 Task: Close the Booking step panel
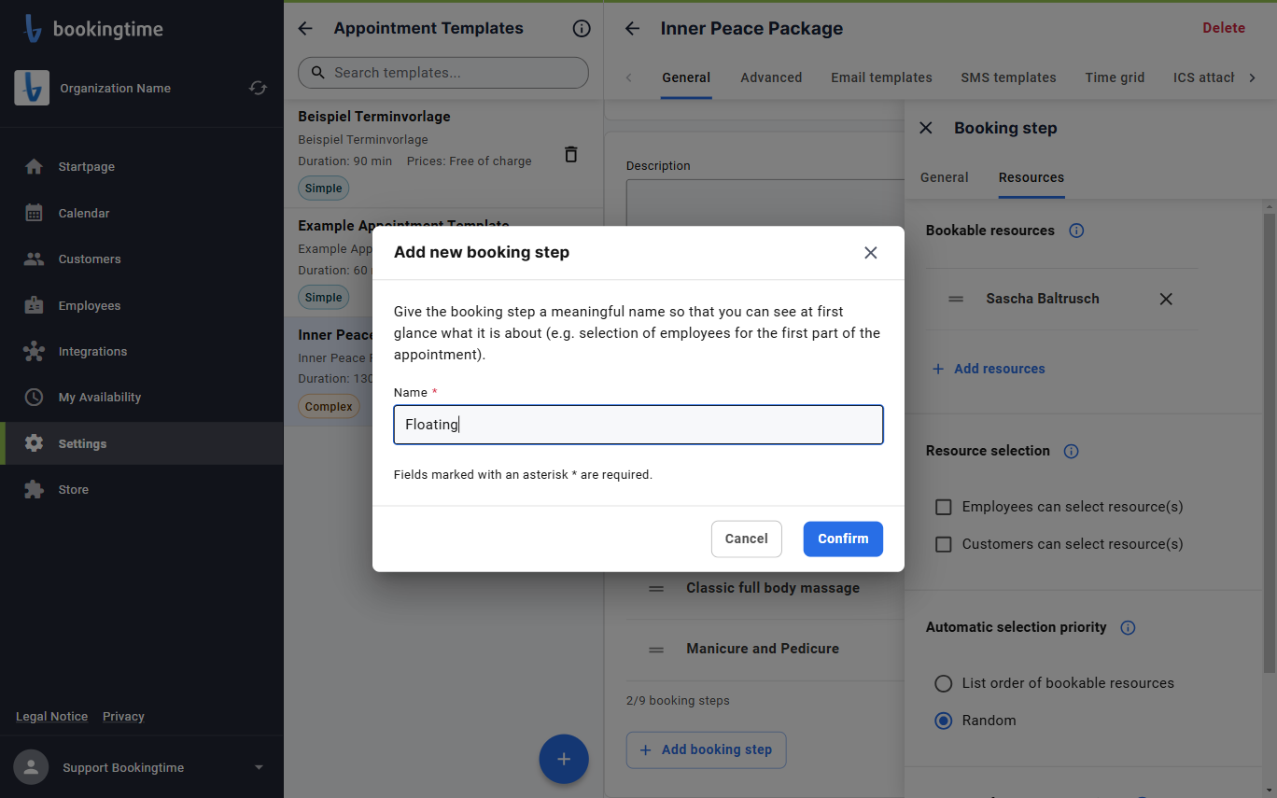(x=926, y=128)
